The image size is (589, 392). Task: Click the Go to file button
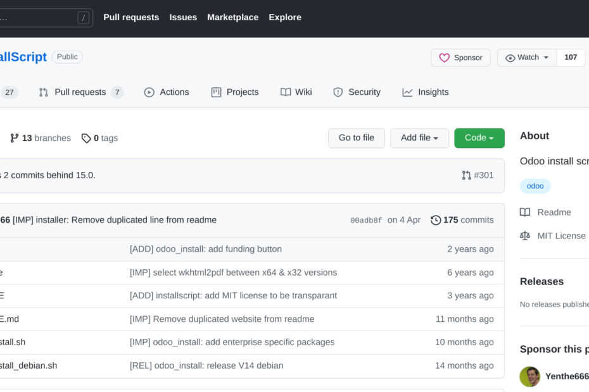point(356,138)
